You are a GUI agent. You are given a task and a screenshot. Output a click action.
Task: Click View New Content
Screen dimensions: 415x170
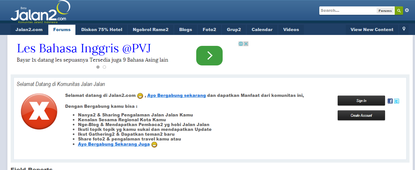coord(372,30)
